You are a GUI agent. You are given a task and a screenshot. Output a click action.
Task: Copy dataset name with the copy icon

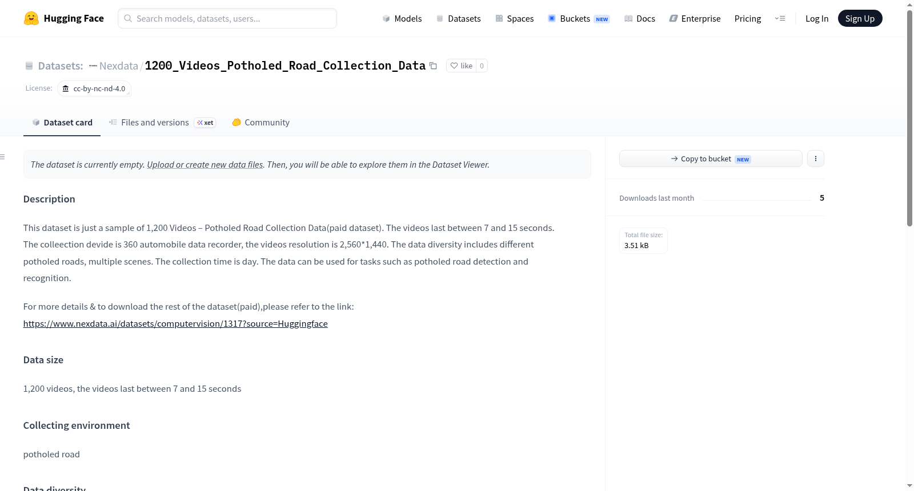(x=433, y=66)
